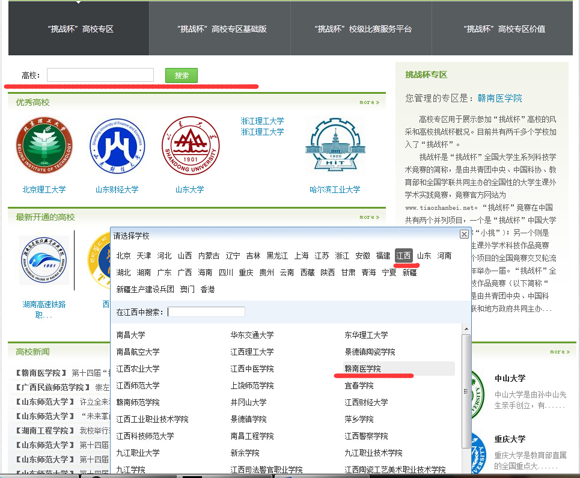Switch to “挑战杯”高校专区 tab
Viewport: 580px width, 478px height.
79,28
